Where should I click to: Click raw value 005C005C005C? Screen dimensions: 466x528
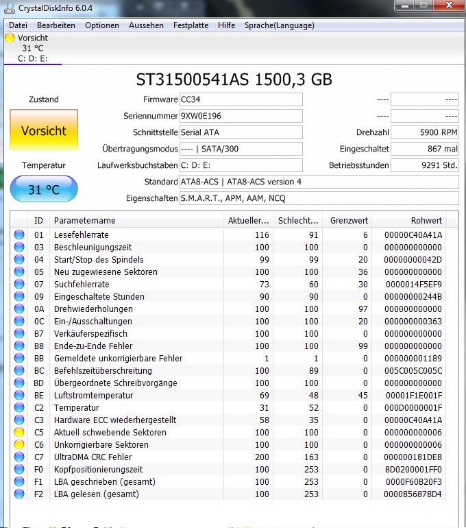pyautogui.click(x=413, y=370)
